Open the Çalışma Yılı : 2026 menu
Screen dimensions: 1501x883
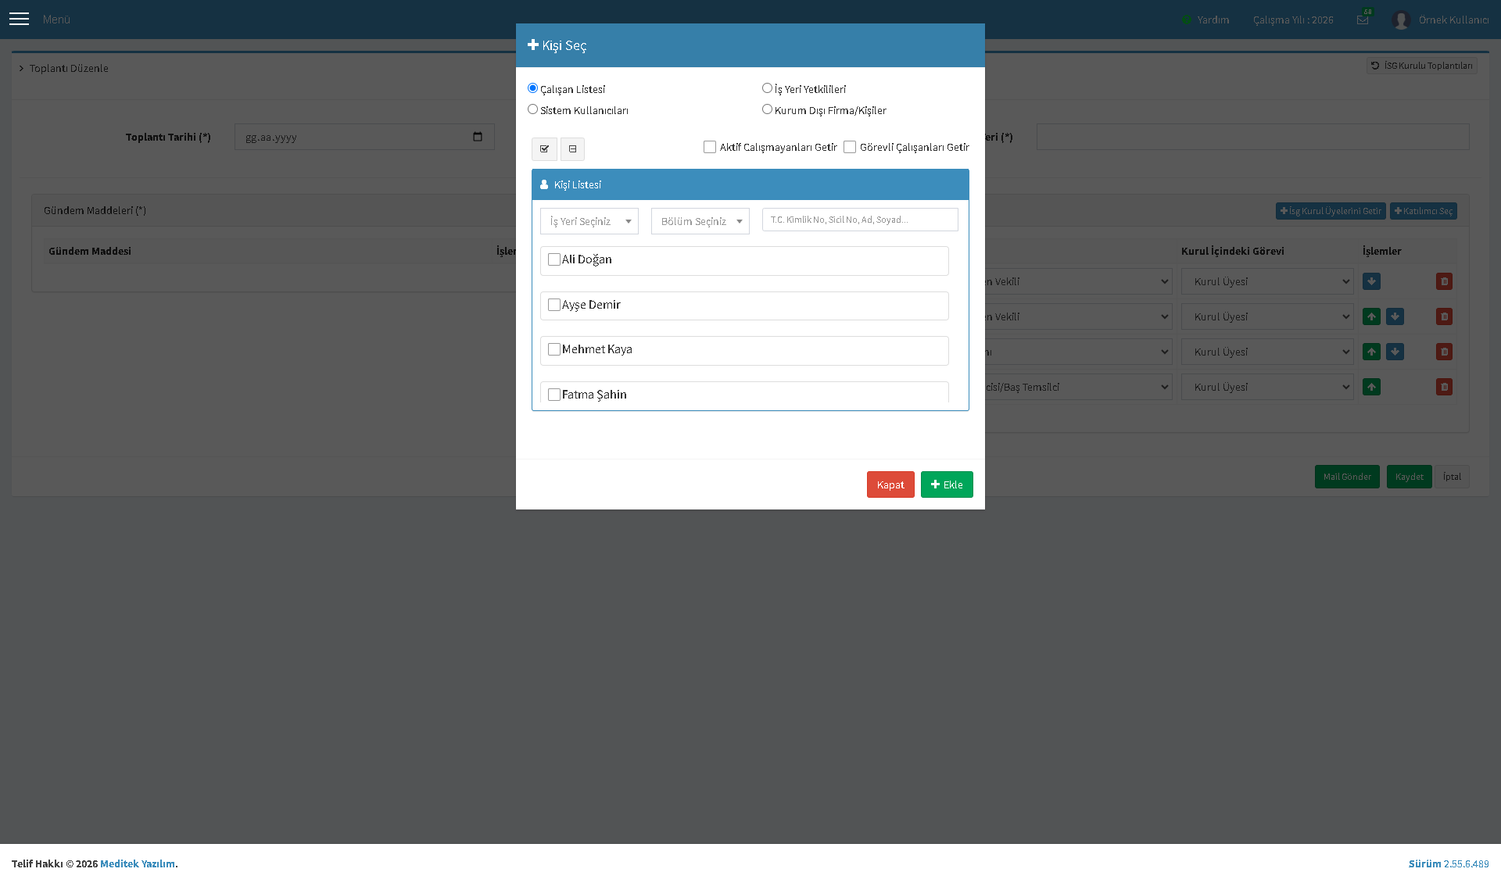[x=1293, y=20]
